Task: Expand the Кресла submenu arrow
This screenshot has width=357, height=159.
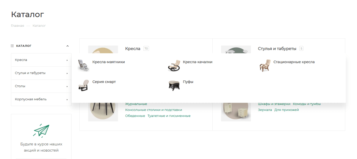Action: (67, 60)
